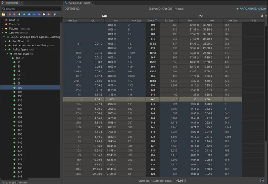Toggle the red Cash filter dot
Screen dimensions: 268x184
tap(9, 15)
